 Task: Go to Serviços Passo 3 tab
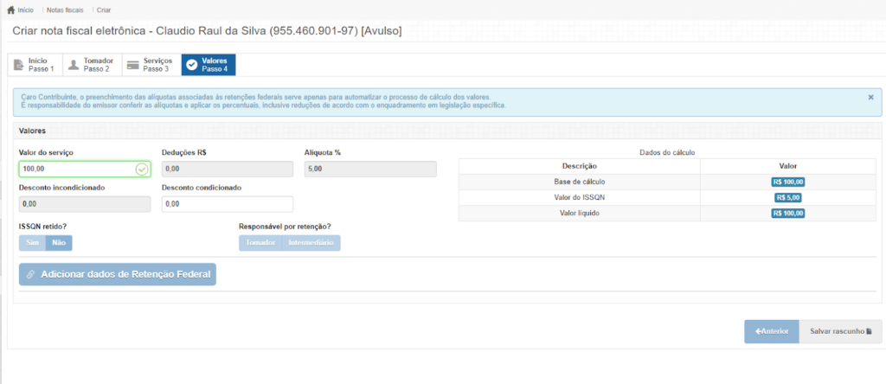[150, 65]
